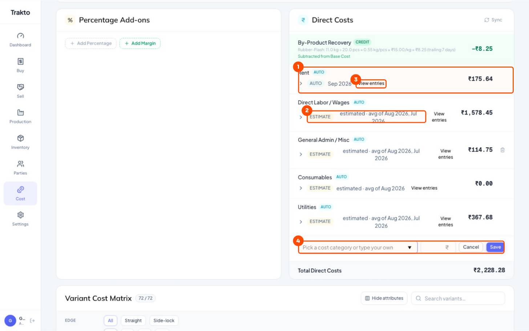Viewport: 529px width, 331px height.
Task: Cancel adding the new direct cost
Action: click(471, 247)
